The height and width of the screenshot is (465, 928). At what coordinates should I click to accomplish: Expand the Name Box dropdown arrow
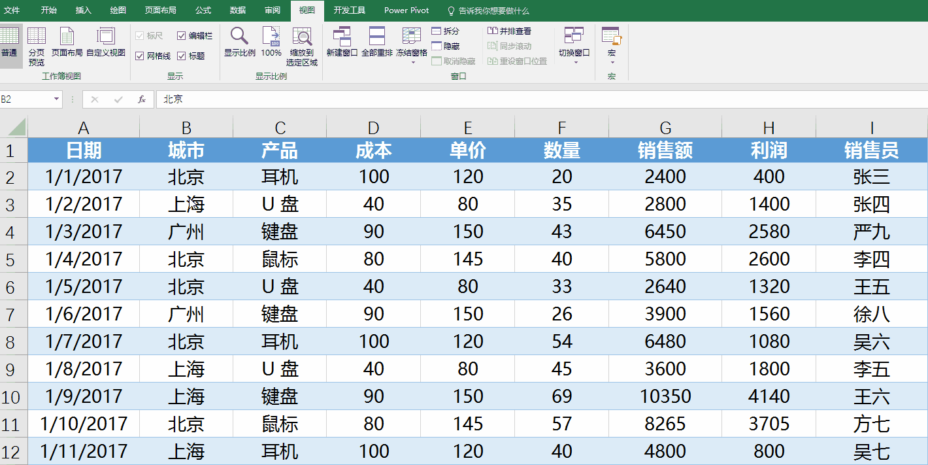(x=56, y=99)
